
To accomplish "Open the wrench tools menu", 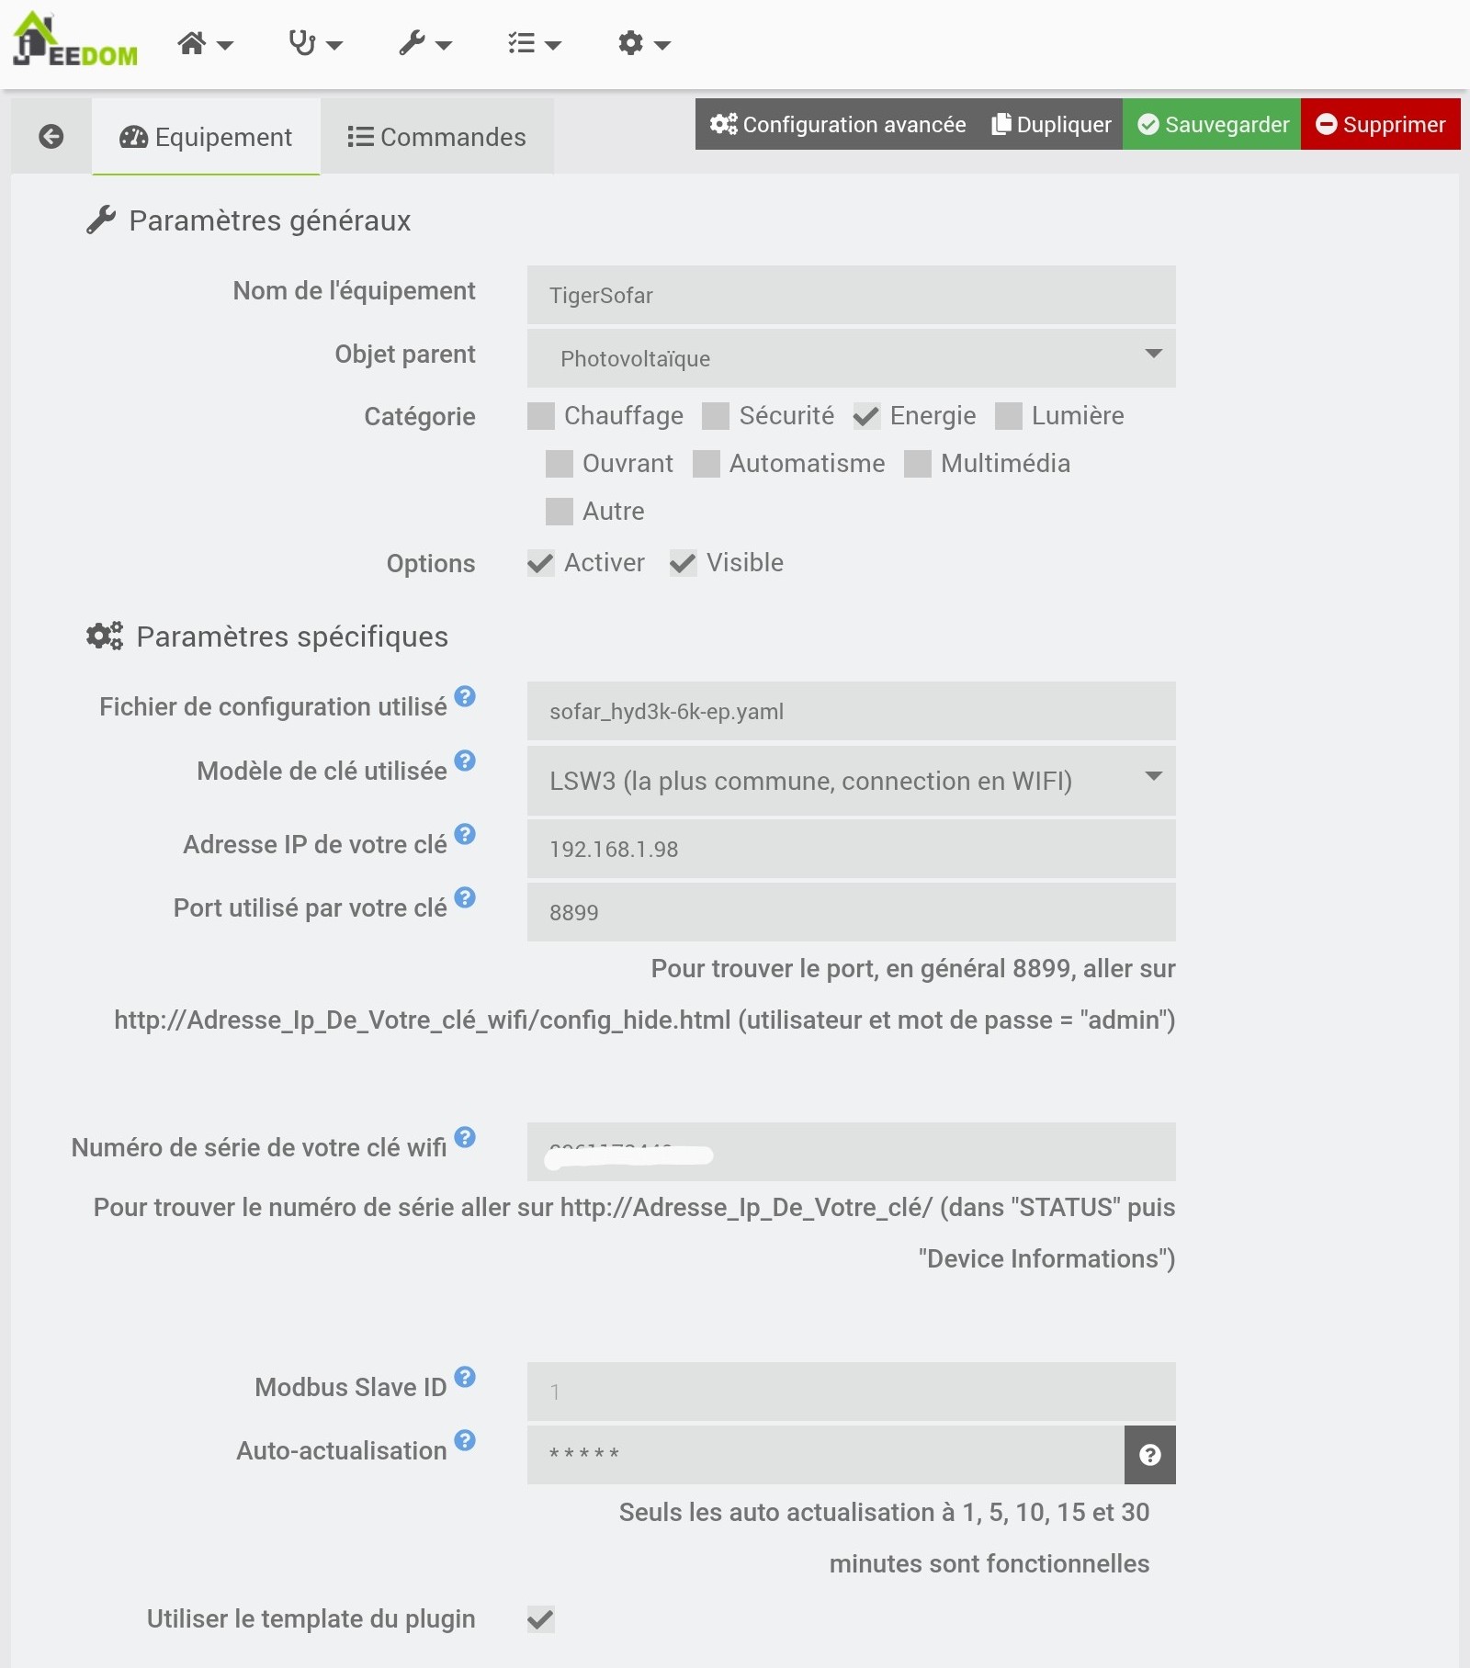I will pyautogui.click(x=424, y=43).
